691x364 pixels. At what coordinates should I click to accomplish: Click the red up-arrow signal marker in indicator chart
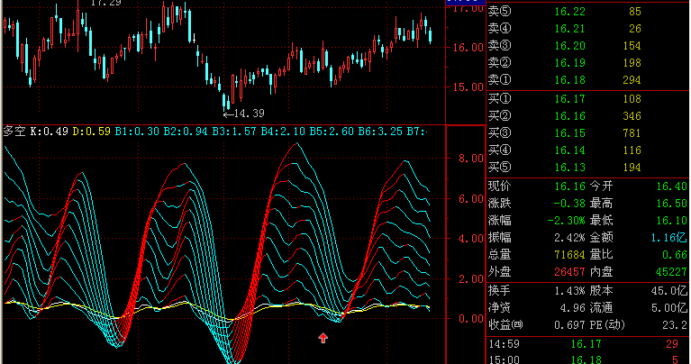(x=323, y=338)
